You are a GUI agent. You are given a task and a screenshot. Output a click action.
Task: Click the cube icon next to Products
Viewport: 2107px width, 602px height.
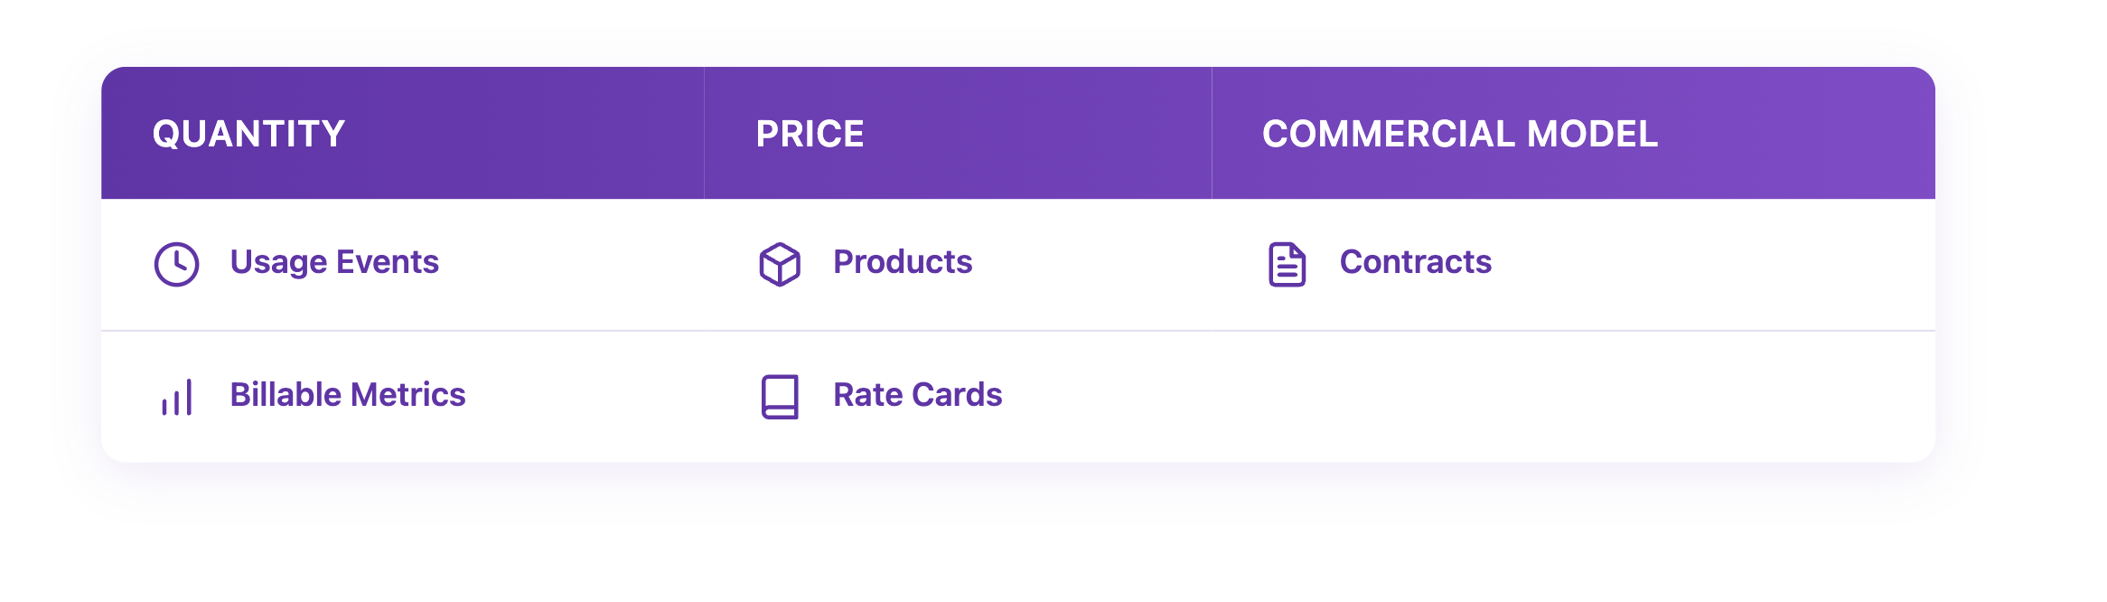pyautogui.click(x=780, y=264)
